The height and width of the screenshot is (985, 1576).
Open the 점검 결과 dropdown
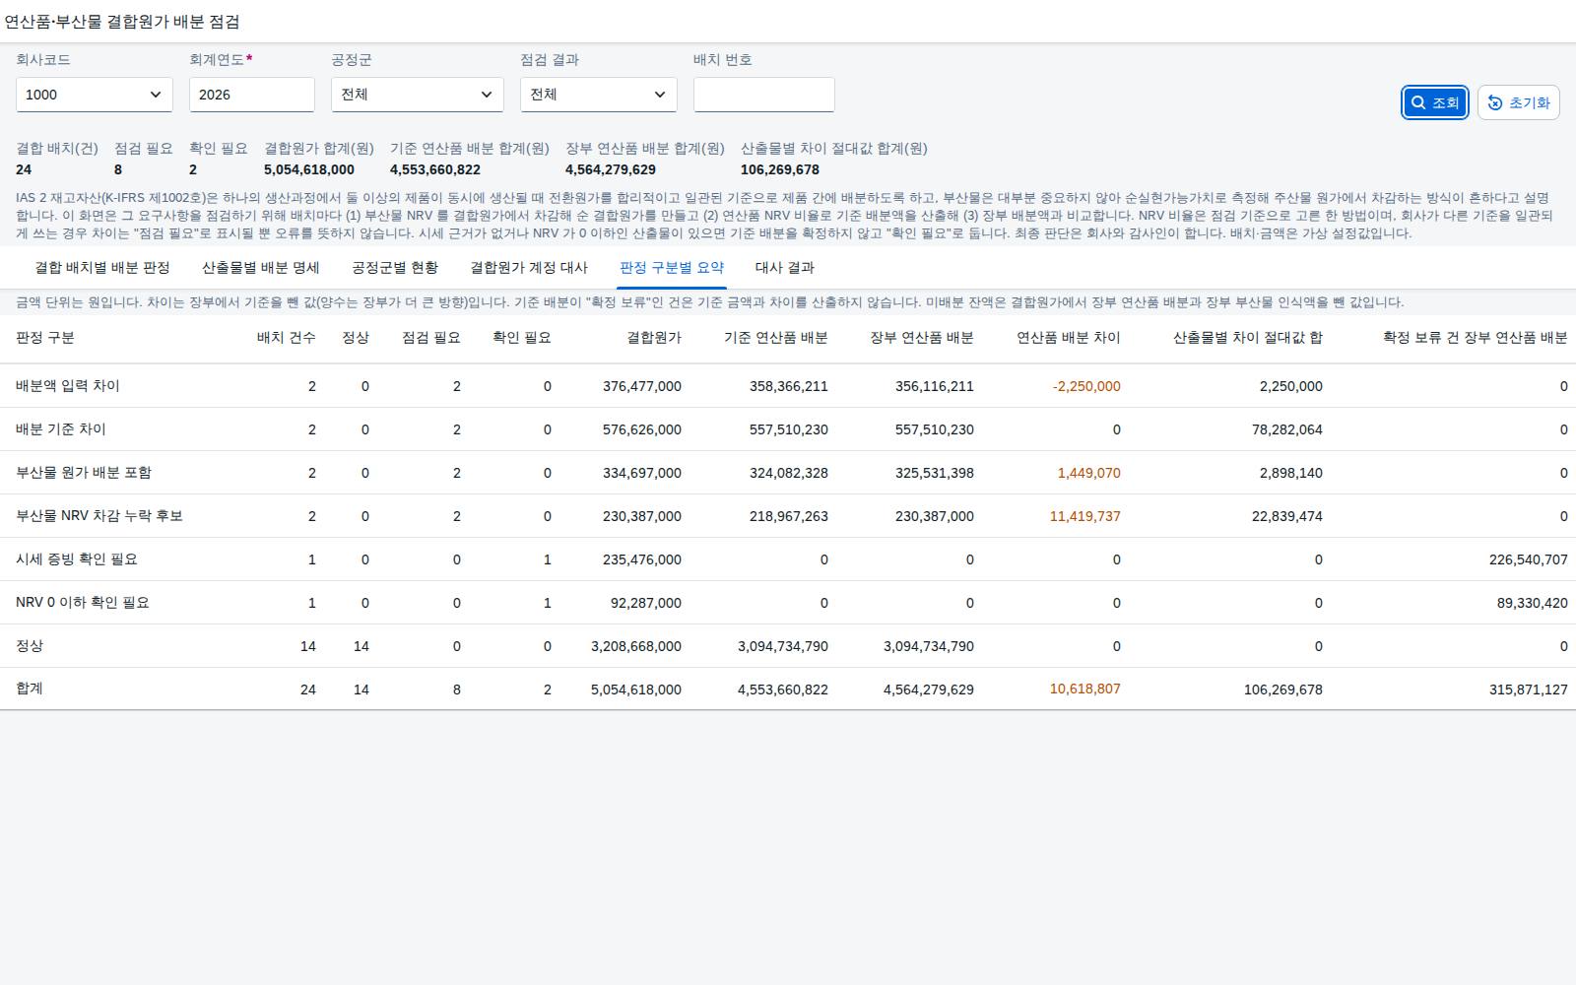click(x=599, y=95)
